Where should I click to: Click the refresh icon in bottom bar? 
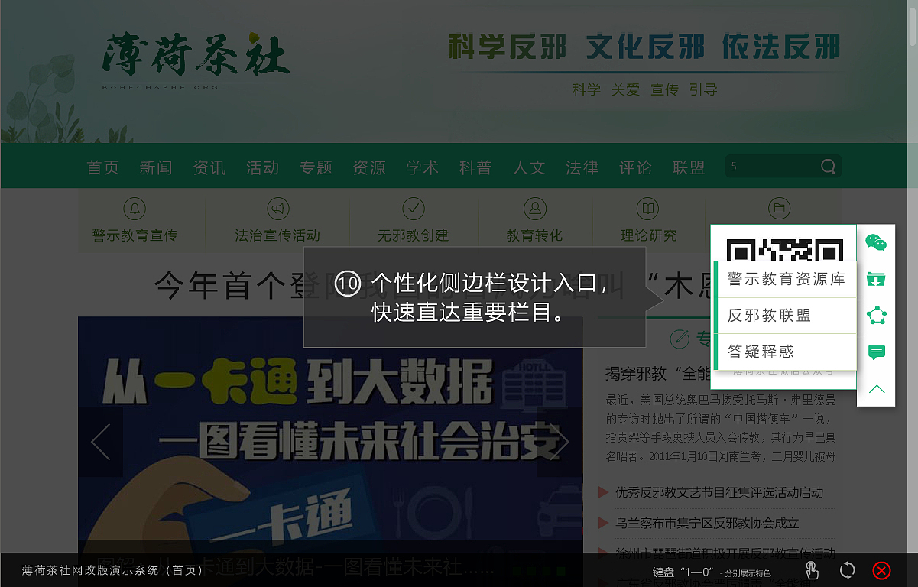pos(847,570)
